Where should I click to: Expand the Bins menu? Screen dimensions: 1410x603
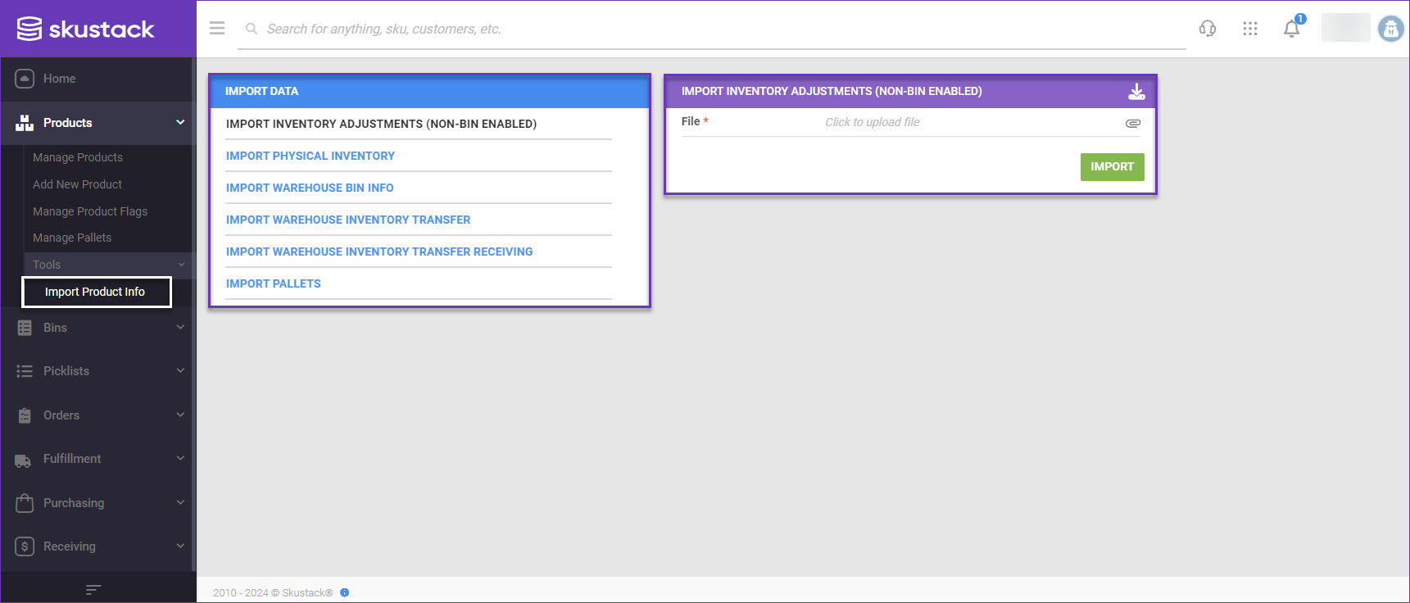pyautogui.click(x=97, y=328)
